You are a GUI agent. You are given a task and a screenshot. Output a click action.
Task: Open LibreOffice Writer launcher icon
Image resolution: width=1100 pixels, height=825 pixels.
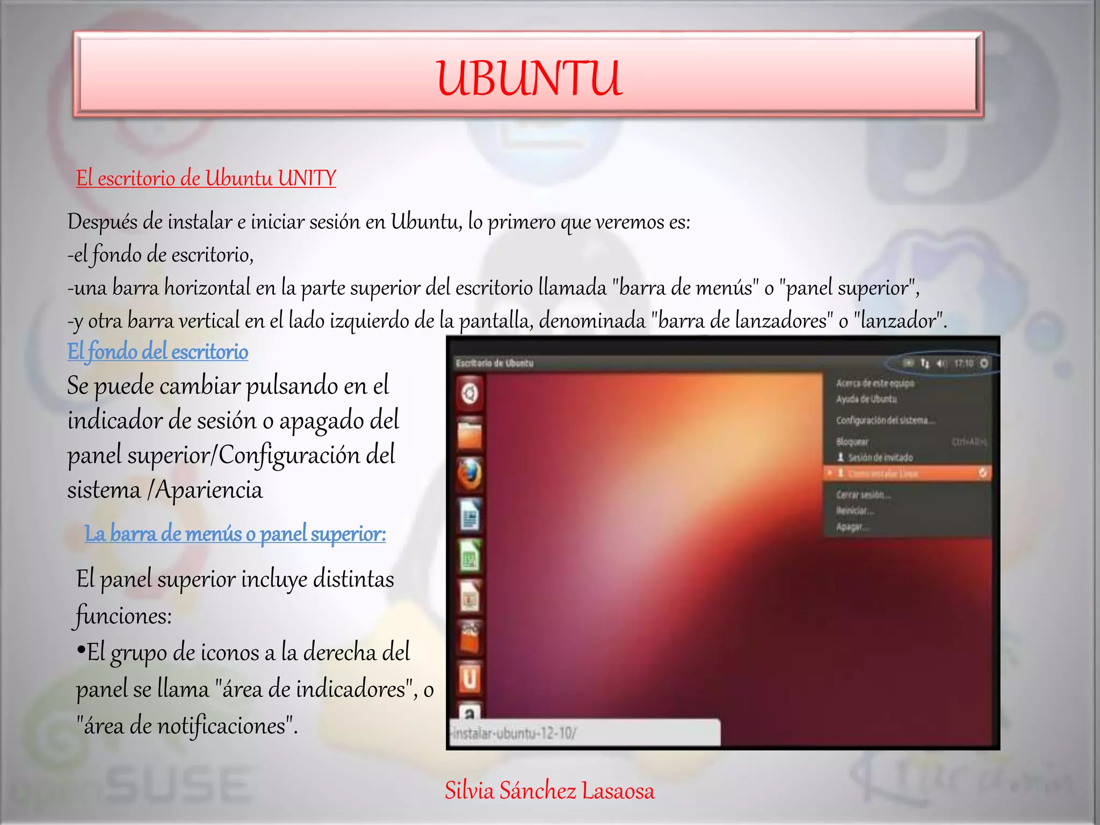click(x=469, y=516)
